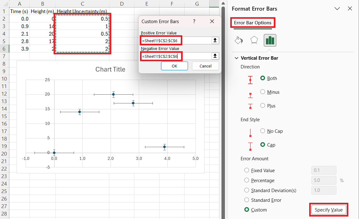The width and height of the screenshot is (359, 219).
Task: Click cell C1 Height Uncertainty (m)
Action: 82,11
